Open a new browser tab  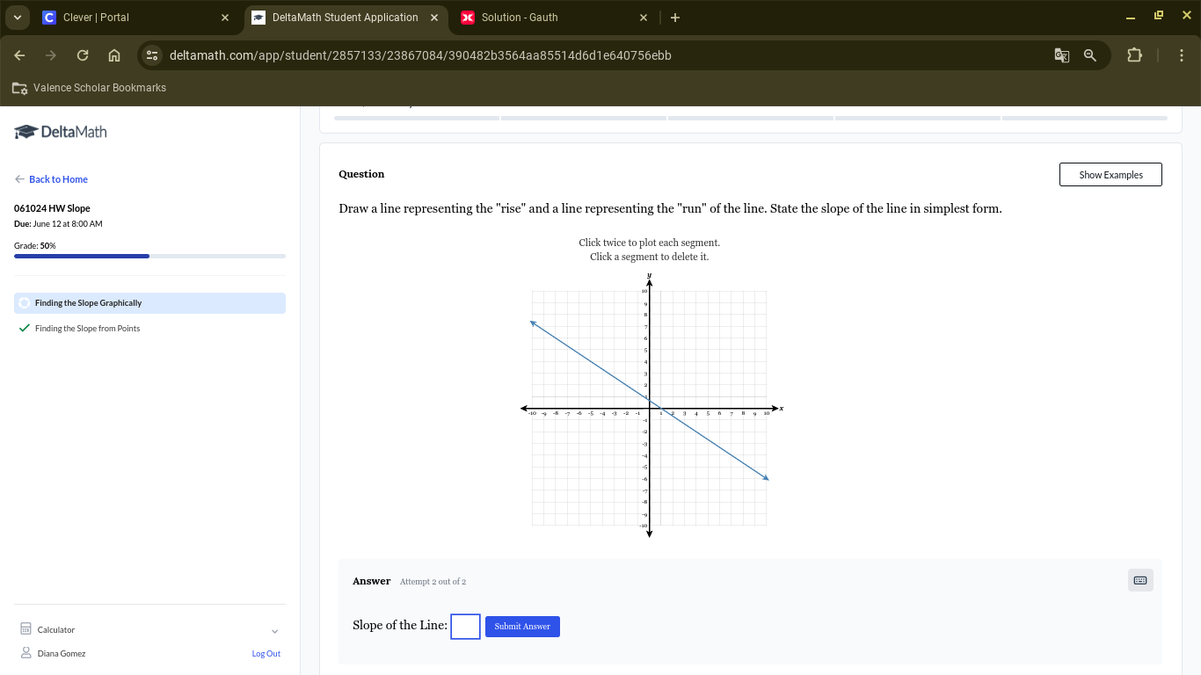(675, 18)
